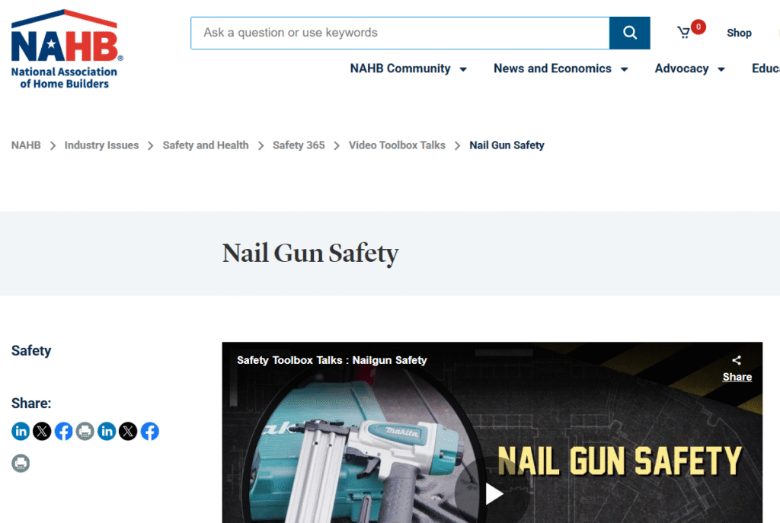
Task: Share via first X icon
Action: coord(43,431)
